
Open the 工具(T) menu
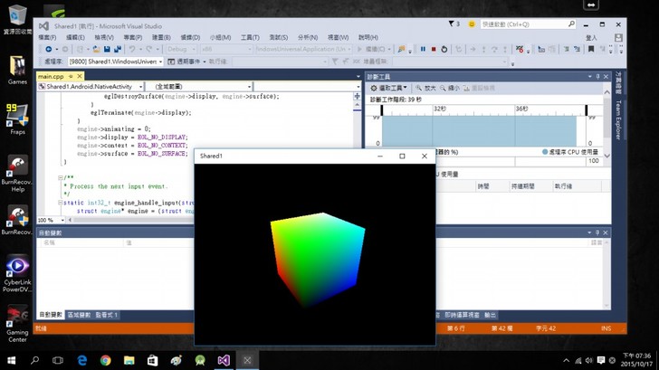(250, 37)
